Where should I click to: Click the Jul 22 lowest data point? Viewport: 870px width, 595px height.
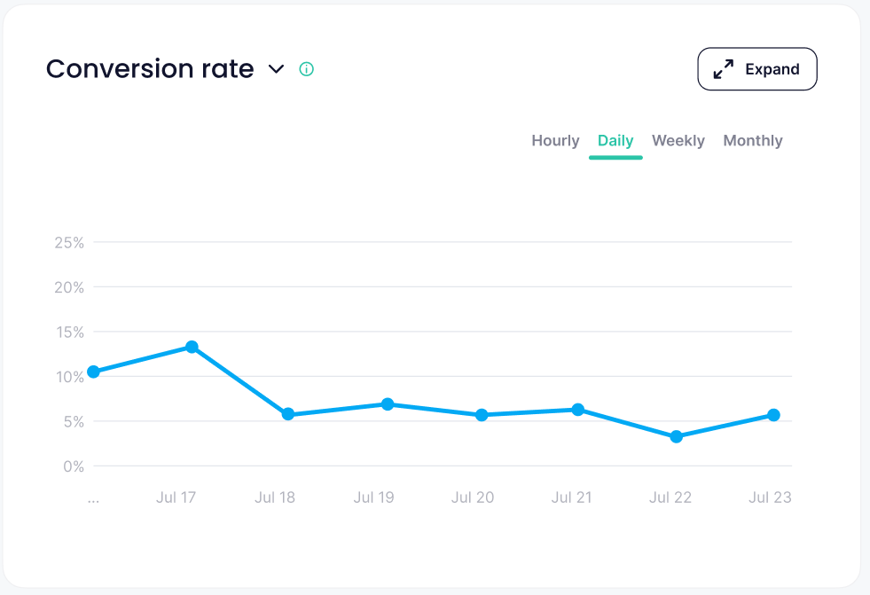coord(677,436)
